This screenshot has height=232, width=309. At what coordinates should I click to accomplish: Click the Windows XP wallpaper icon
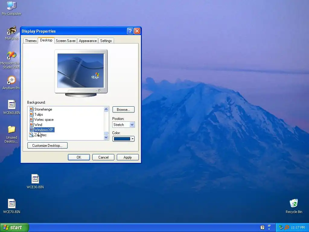pos(31,130)
